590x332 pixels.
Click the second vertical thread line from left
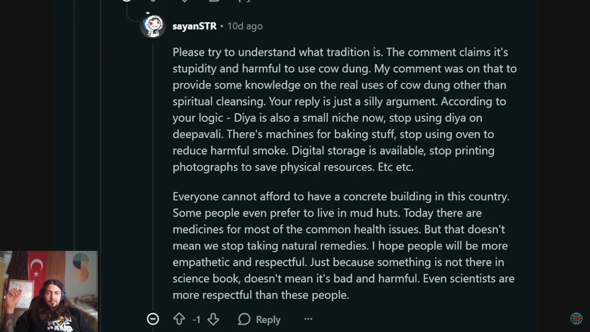(x=100, y=138)
